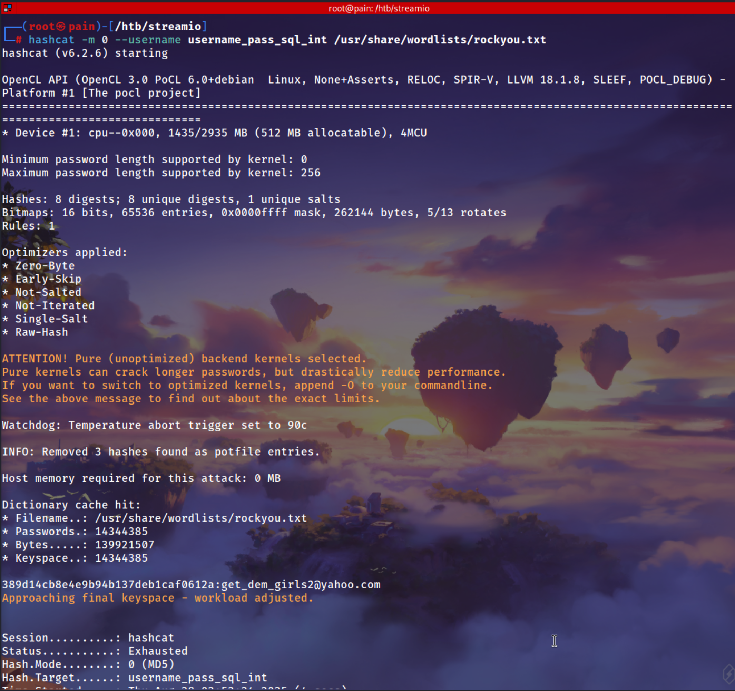Click the Hash.Mode 0 (MD5) line

click(x=88, y=664)
